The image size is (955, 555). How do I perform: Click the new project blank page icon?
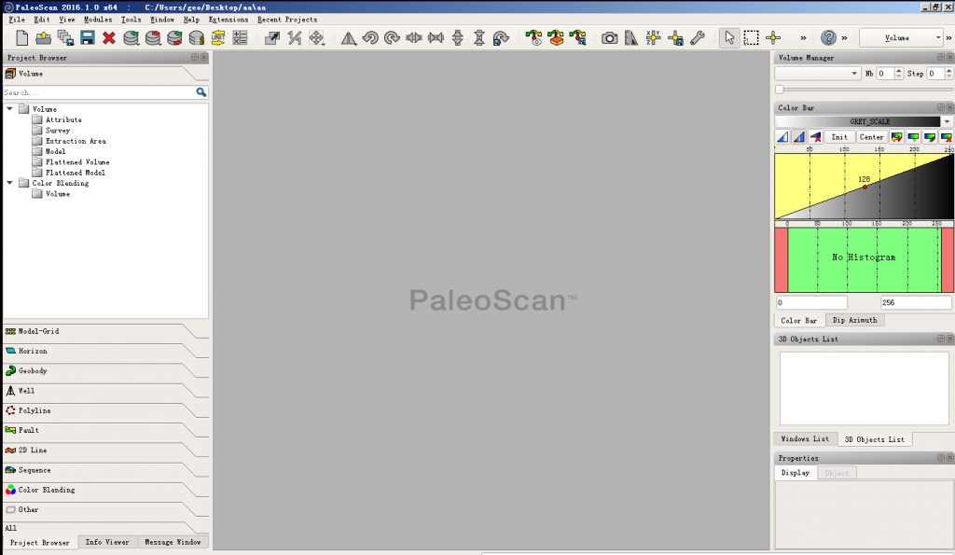[22, 37]
